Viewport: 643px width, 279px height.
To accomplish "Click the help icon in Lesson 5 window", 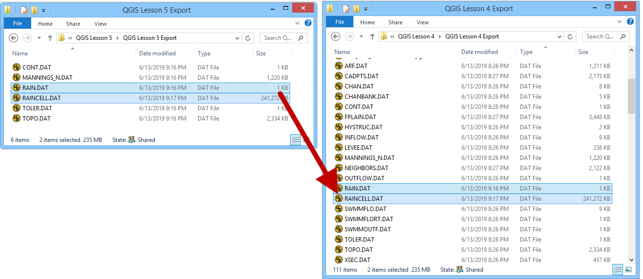I will [x=308, y=23].
